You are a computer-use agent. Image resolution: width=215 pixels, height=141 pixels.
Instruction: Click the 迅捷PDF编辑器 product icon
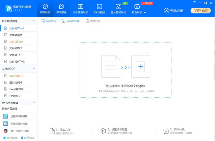pos(6,116)
